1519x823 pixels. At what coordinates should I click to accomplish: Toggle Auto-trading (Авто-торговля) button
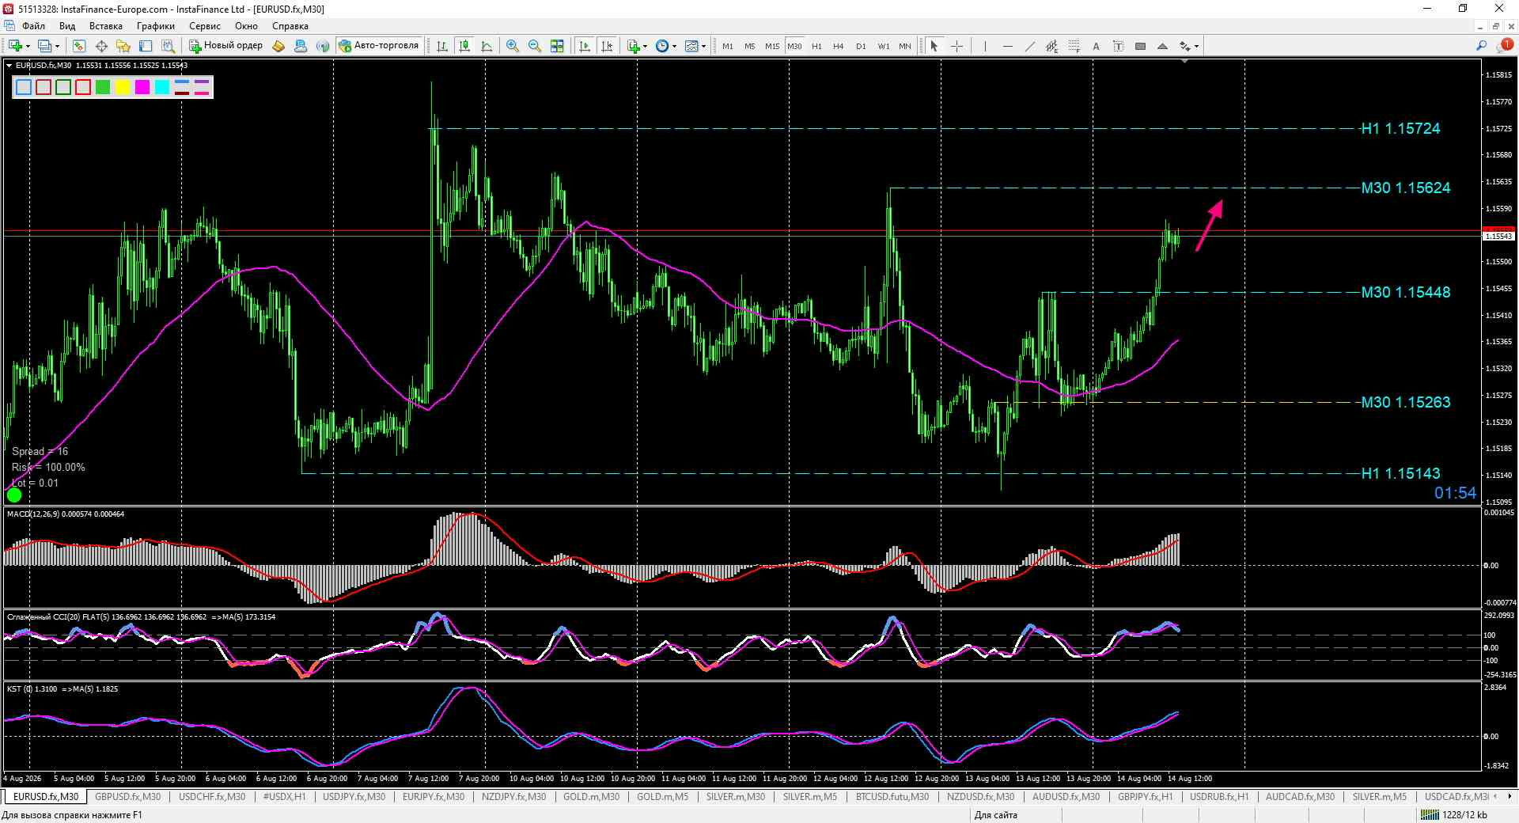[x=378, y=46]
